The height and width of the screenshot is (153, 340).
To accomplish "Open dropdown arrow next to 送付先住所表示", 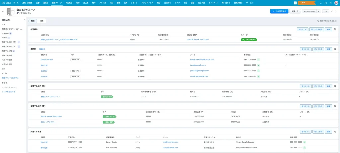I will coord(319,11).
